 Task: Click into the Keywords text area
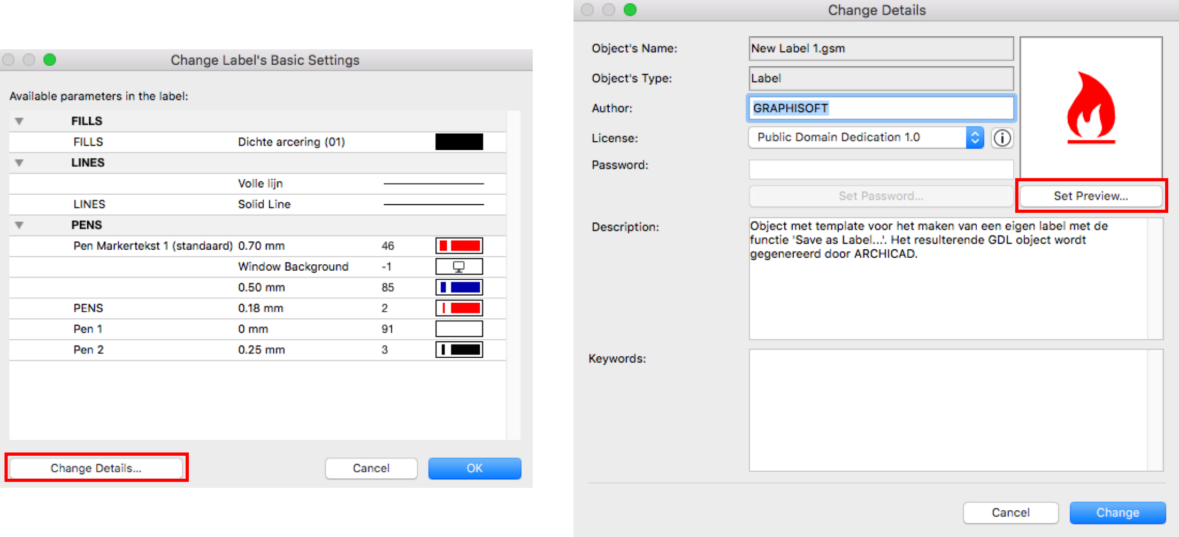coord(948,410)
